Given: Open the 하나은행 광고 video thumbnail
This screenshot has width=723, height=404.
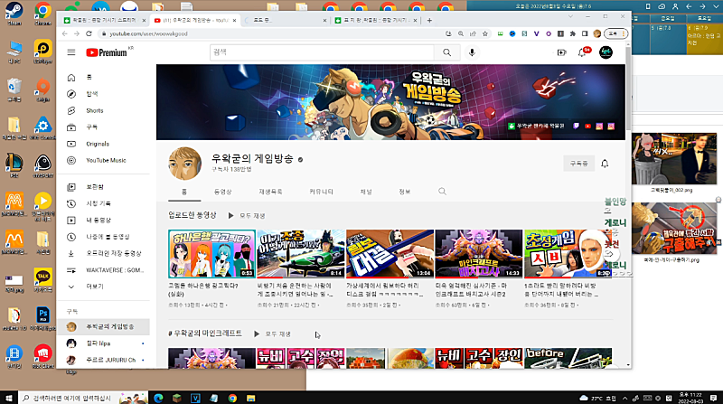Looking at the screenshot, I should pos(211,254).
